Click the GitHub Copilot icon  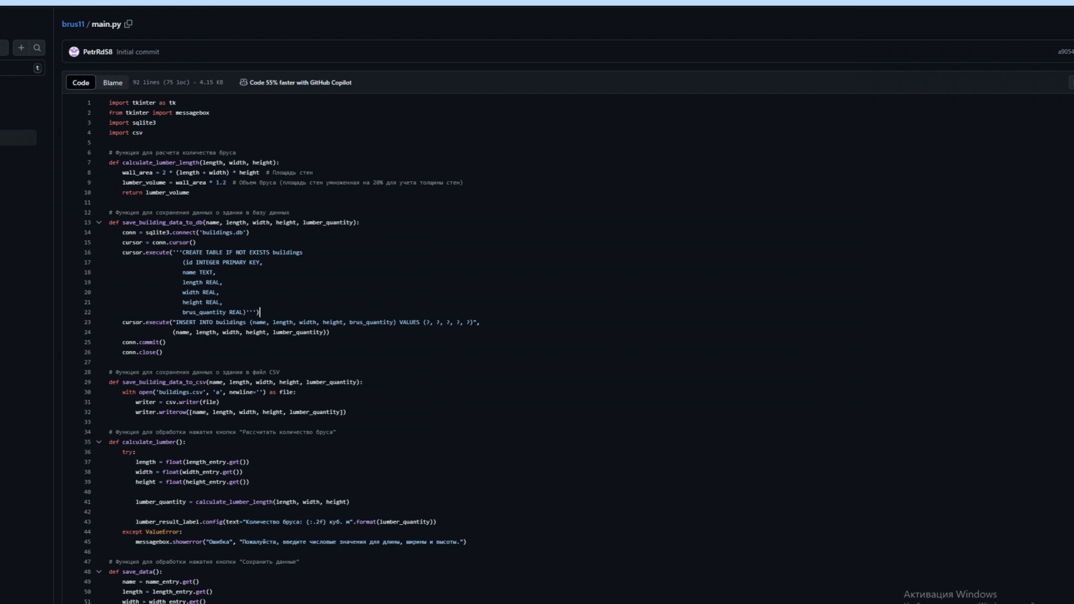pyautogui.click(x=243, y=83)
